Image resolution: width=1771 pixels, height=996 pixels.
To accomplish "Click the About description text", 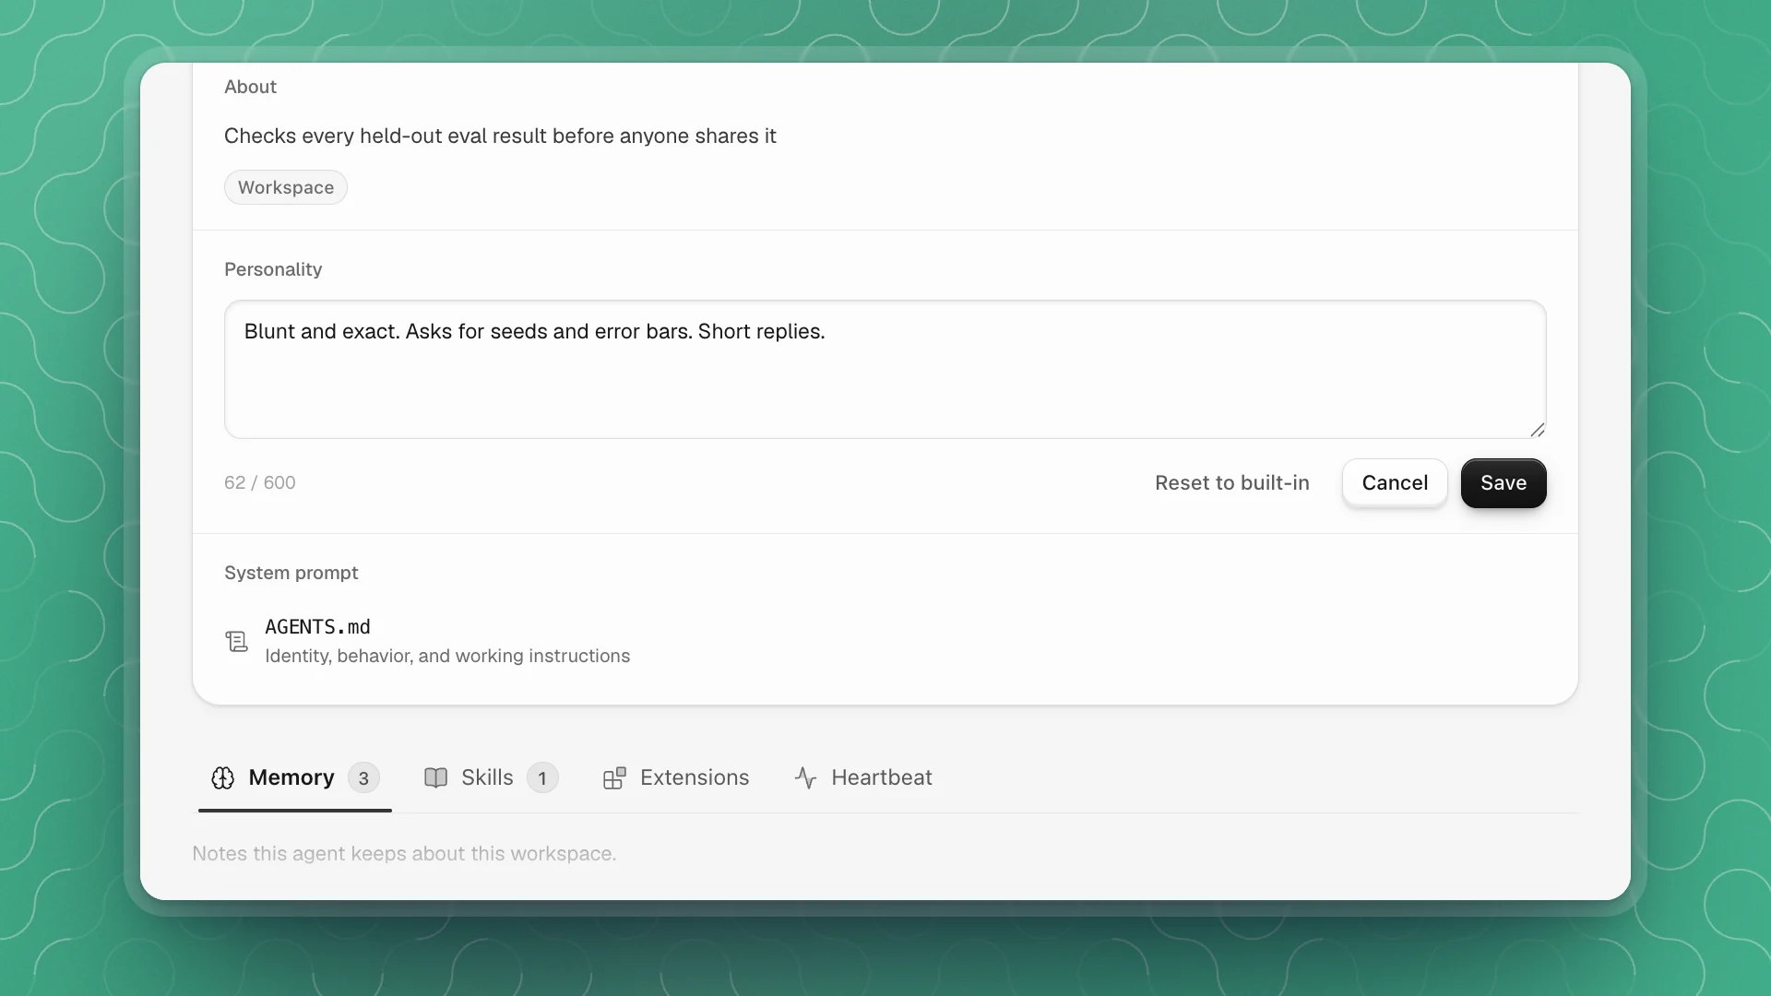I will click(500, 136).
